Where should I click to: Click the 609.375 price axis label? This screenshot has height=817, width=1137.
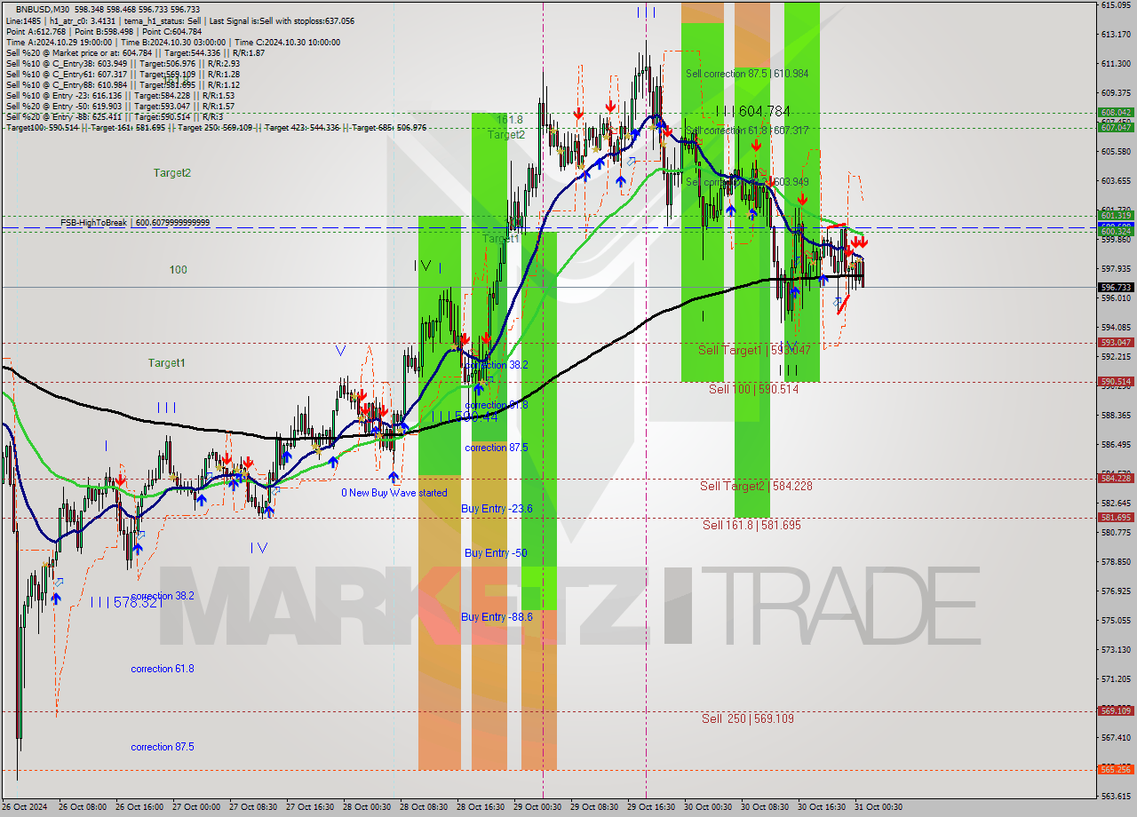coord(1116,92)
